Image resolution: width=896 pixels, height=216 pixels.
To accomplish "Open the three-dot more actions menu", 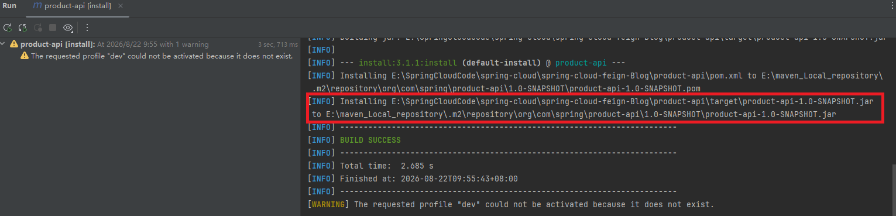I will point(87,28).
